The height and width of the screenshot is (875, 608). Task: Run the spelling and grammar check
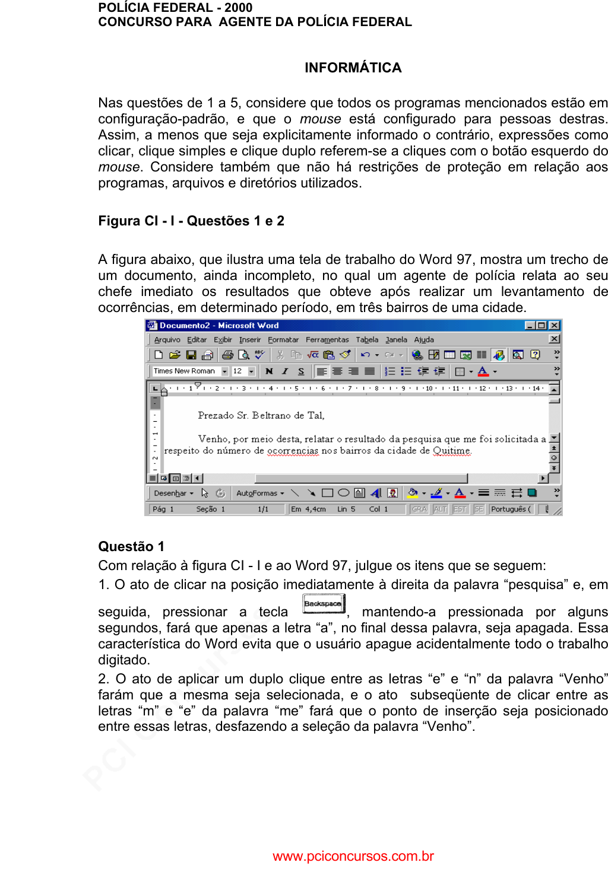pos(259,355)
